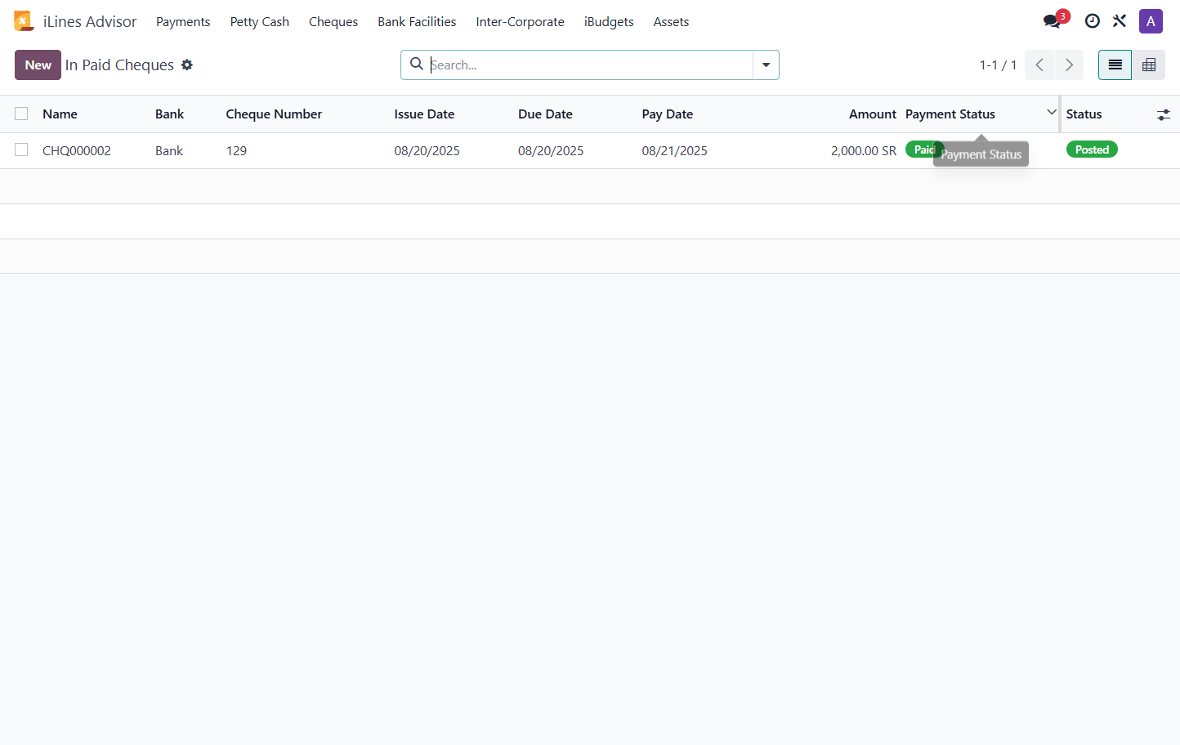This screenshot has width=1180, height=745.
Task: Click the search magnifier icon
Action: (x=417, y=64)
